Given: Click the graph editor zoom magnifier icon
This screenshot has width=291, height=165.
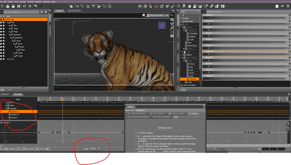Looking at the screenshot, I should (x=287, y=128).
